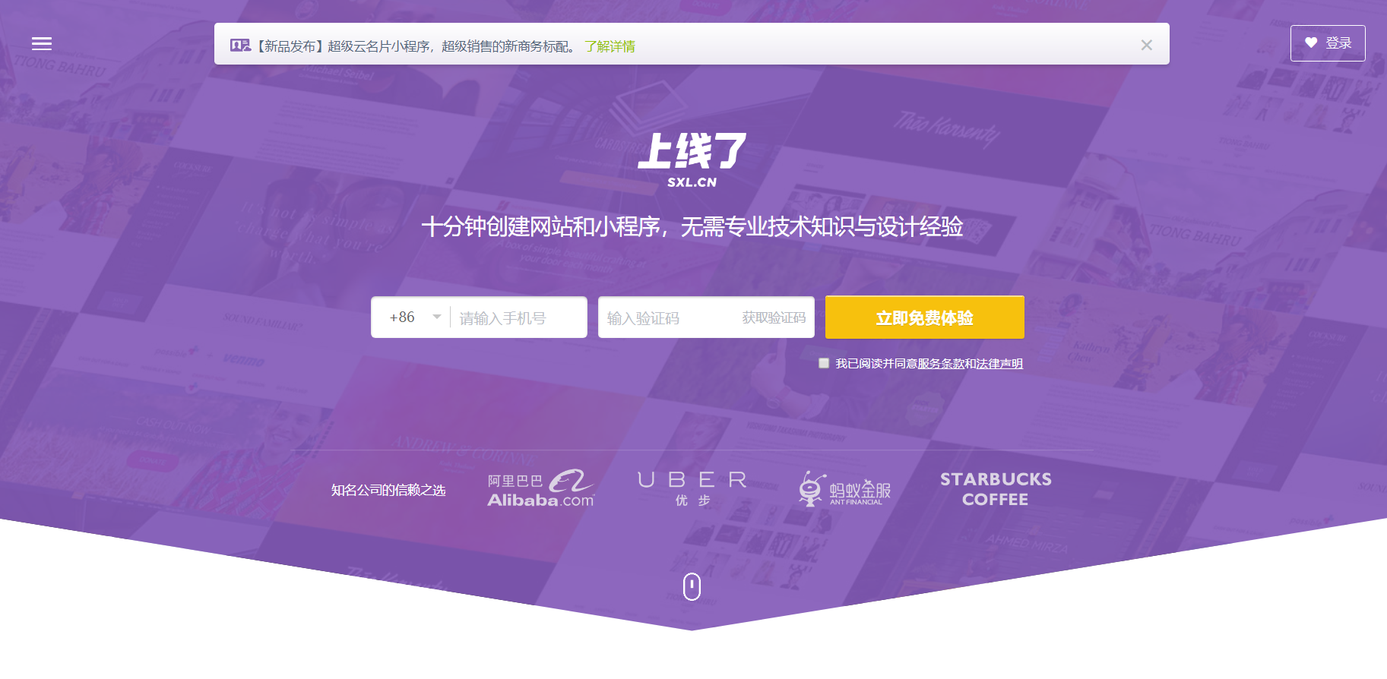Open the hamburger menu

point(42,44)
